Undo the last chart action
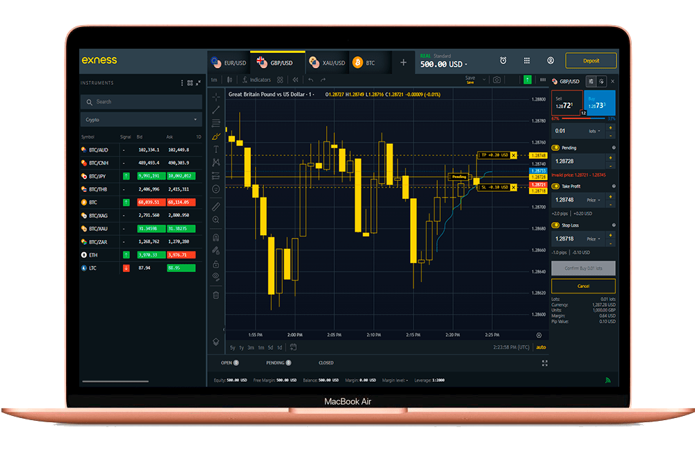The height and width of the screenshot is (457, 695). click(311, 80)
